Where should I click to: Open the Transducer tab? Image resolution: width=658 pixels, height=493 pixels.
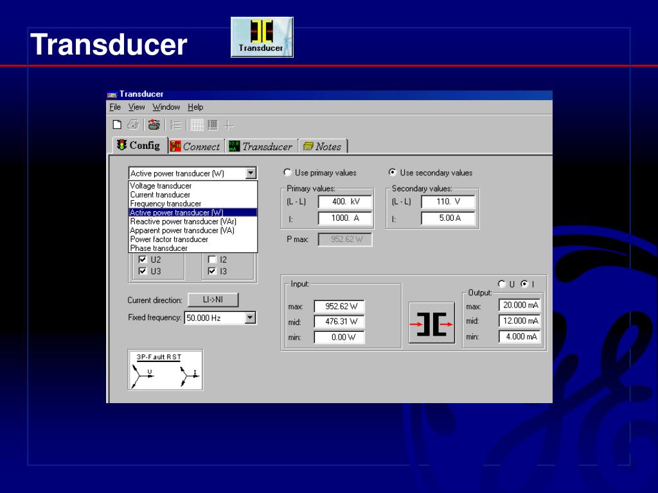262,146
